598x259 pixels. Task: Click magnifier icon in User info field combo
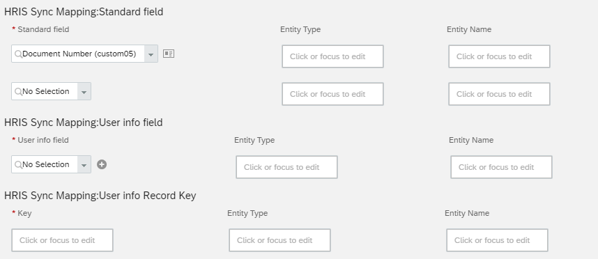tap(18, 164)
